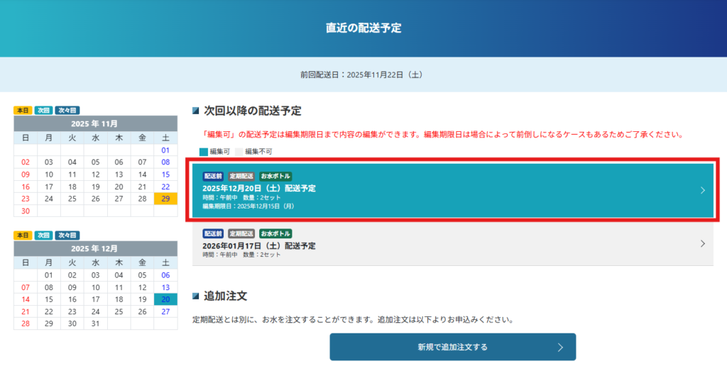The width and height of the screenshot is (727, 366).
Task: Click the お水ボトル tag on the January 17 delivery
Action: [275, 233]
